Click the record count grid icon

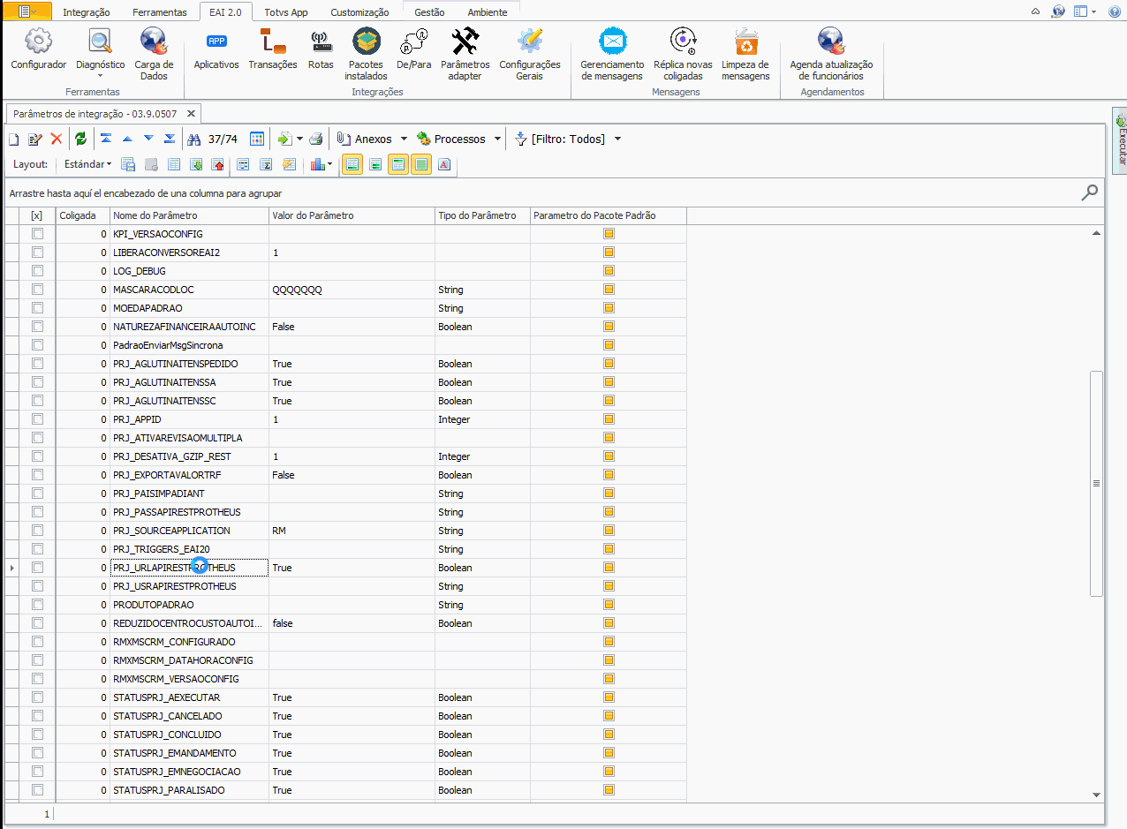point(257,139)
